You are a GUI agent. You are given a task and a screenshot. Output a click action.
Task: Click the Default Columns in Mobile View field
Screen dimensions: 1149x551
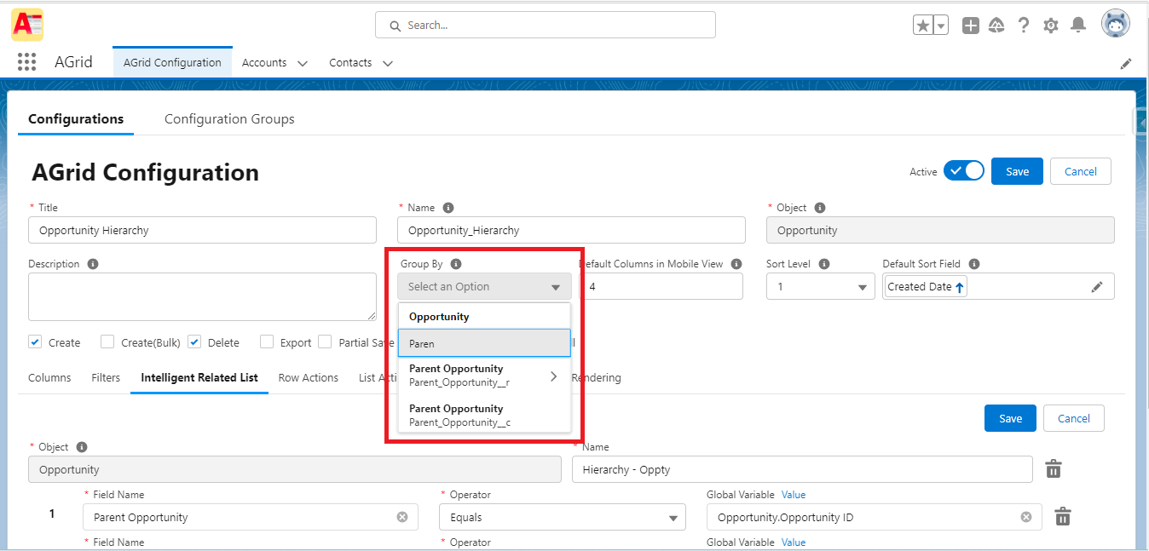click(x=661, y=287)
